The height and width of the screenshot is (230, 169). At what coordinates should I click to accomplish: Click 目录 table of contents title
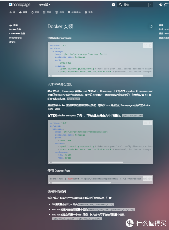click(x=161, y=25)
